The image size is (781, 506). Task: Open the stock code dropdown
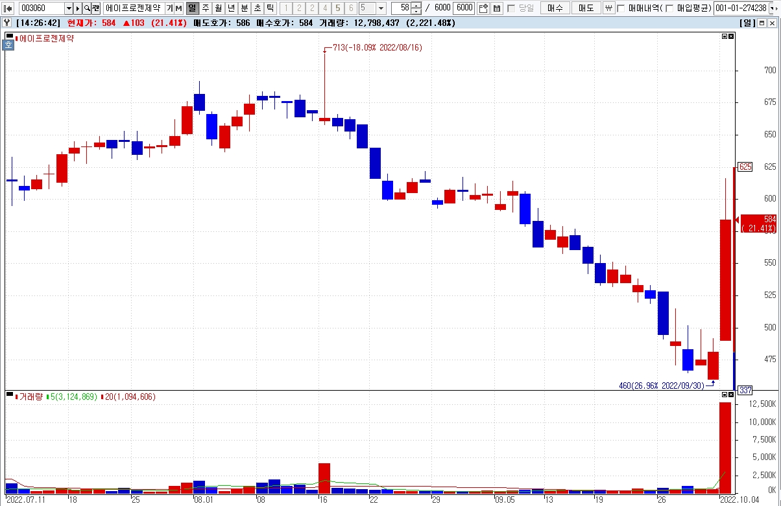click(69, 8)
